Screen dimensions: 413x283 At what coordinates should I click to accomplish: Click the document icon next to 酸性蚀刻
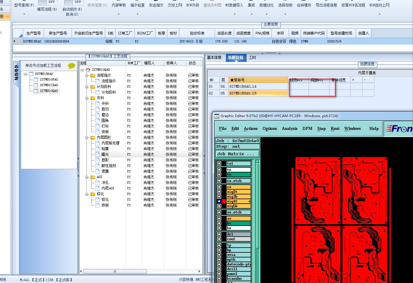coord(98,166)
